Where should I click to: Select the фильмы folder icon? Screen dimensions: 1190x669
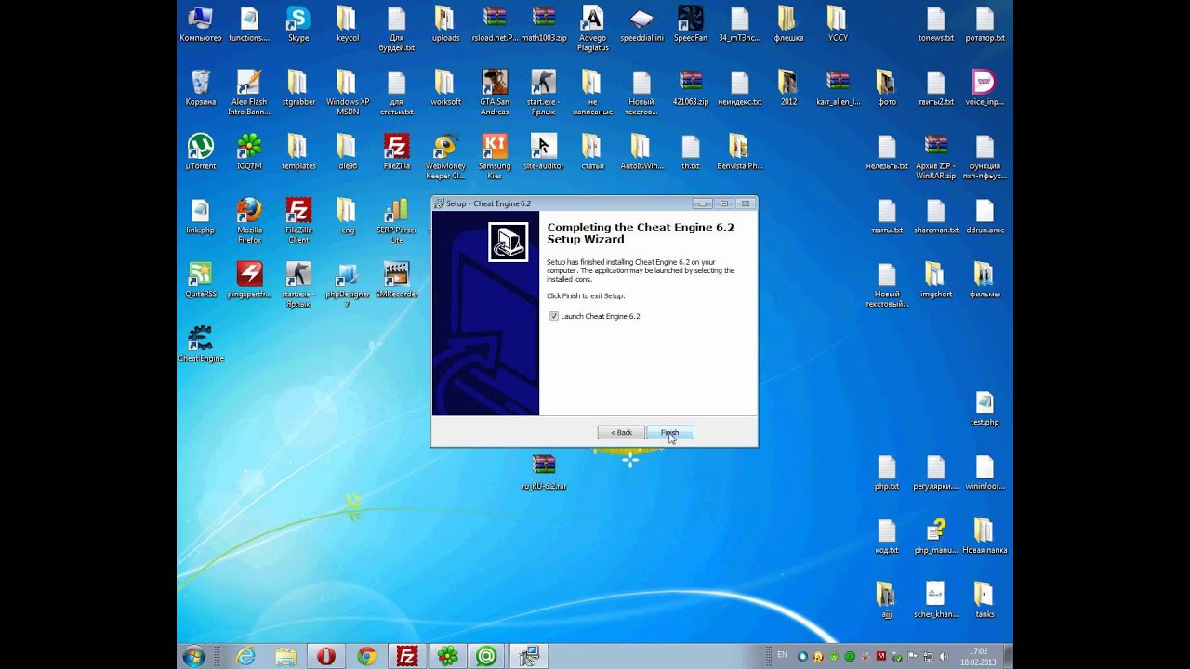pyautogui.click(x=985, y=280)
